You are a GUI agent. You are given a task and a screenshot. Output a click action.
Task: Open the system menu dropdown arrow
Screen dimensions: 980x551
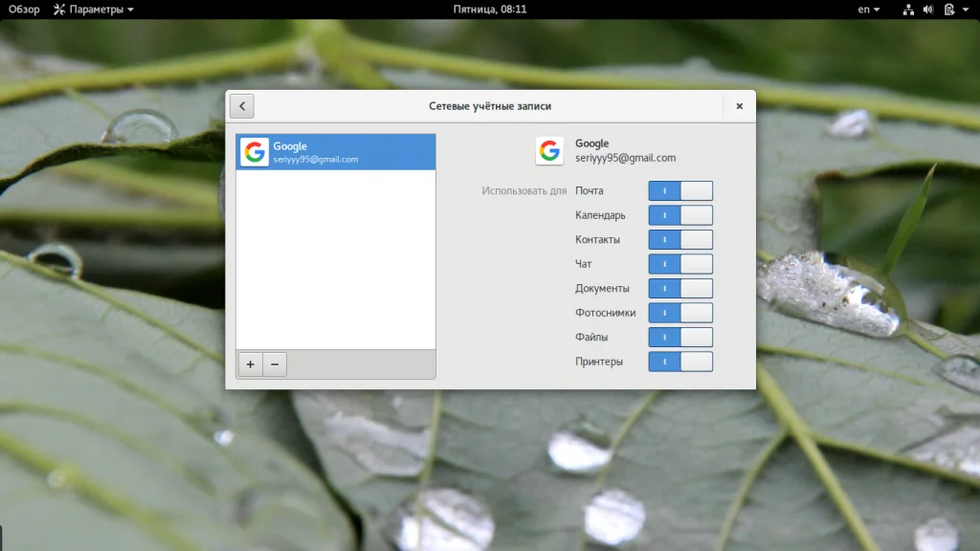click(x=966, y=10)
